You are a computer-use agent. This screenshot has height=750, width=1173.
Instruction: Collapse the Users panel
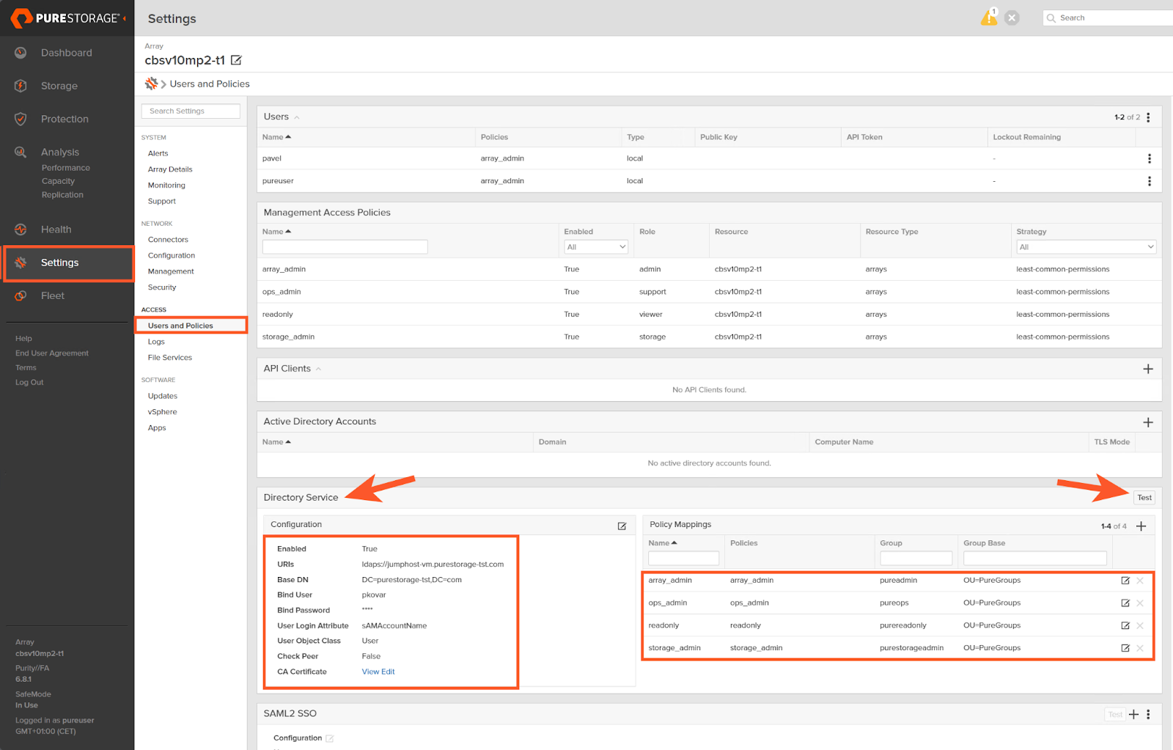(x=297, y=117)
